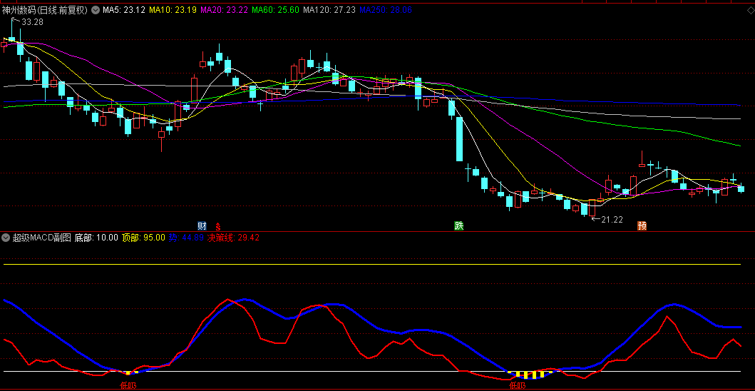Click the 势: 44.89 value
Image resolution: width=755 pixels, height=391 pixels.
[186, 238]
